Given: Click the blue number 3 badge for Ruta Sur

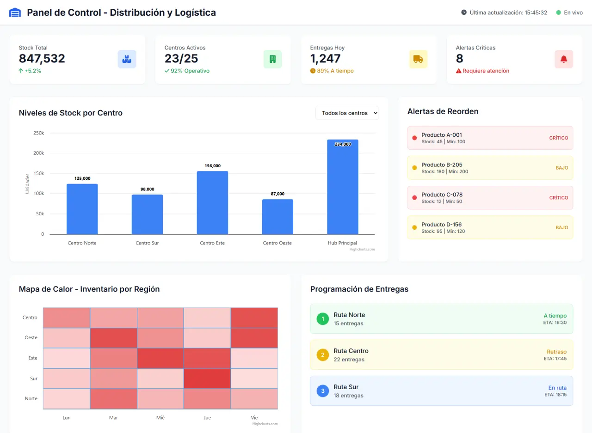Looking at the screenshot, I should pyautogui.click(x=323, y=391).
